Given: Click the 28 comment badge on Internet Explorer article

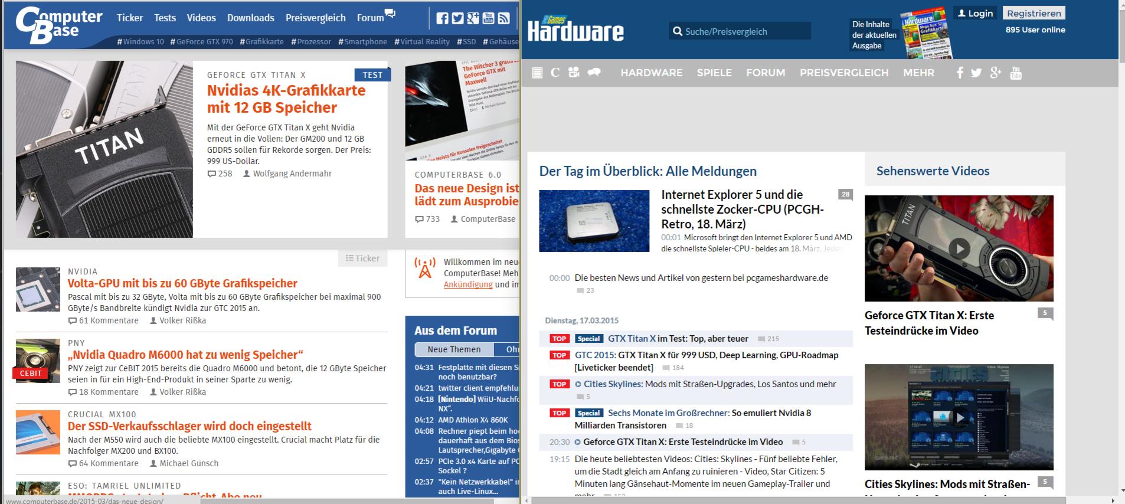Looking at the screenshot, I should (845, 195).
